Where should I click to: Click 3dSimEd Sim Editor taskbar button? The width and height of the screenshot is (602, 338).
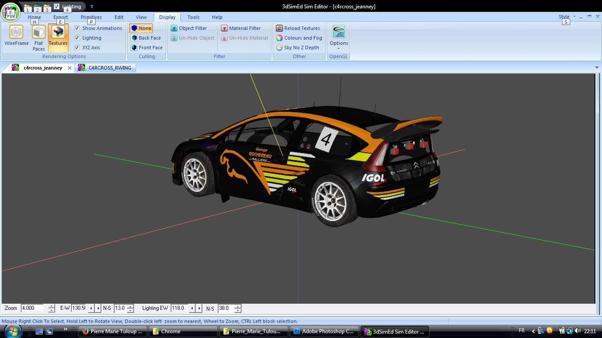(395, 331)
